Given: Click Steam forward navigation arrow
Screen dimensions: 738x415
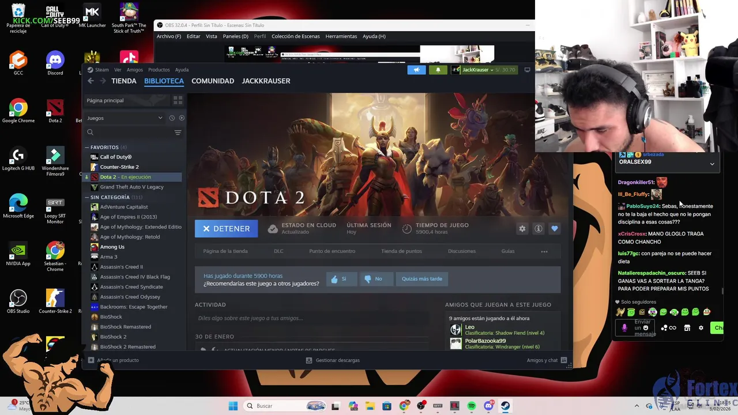Looking at the screenshot, I should 103,81.
